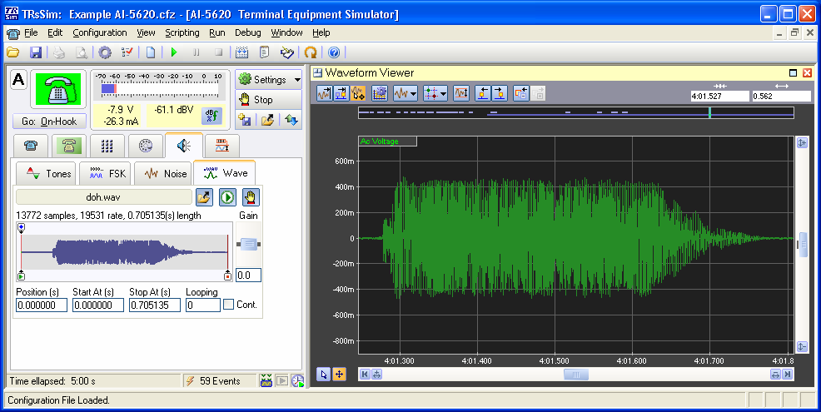Click the Waveform Viewer cursor tracking icon

click(359, 94)
